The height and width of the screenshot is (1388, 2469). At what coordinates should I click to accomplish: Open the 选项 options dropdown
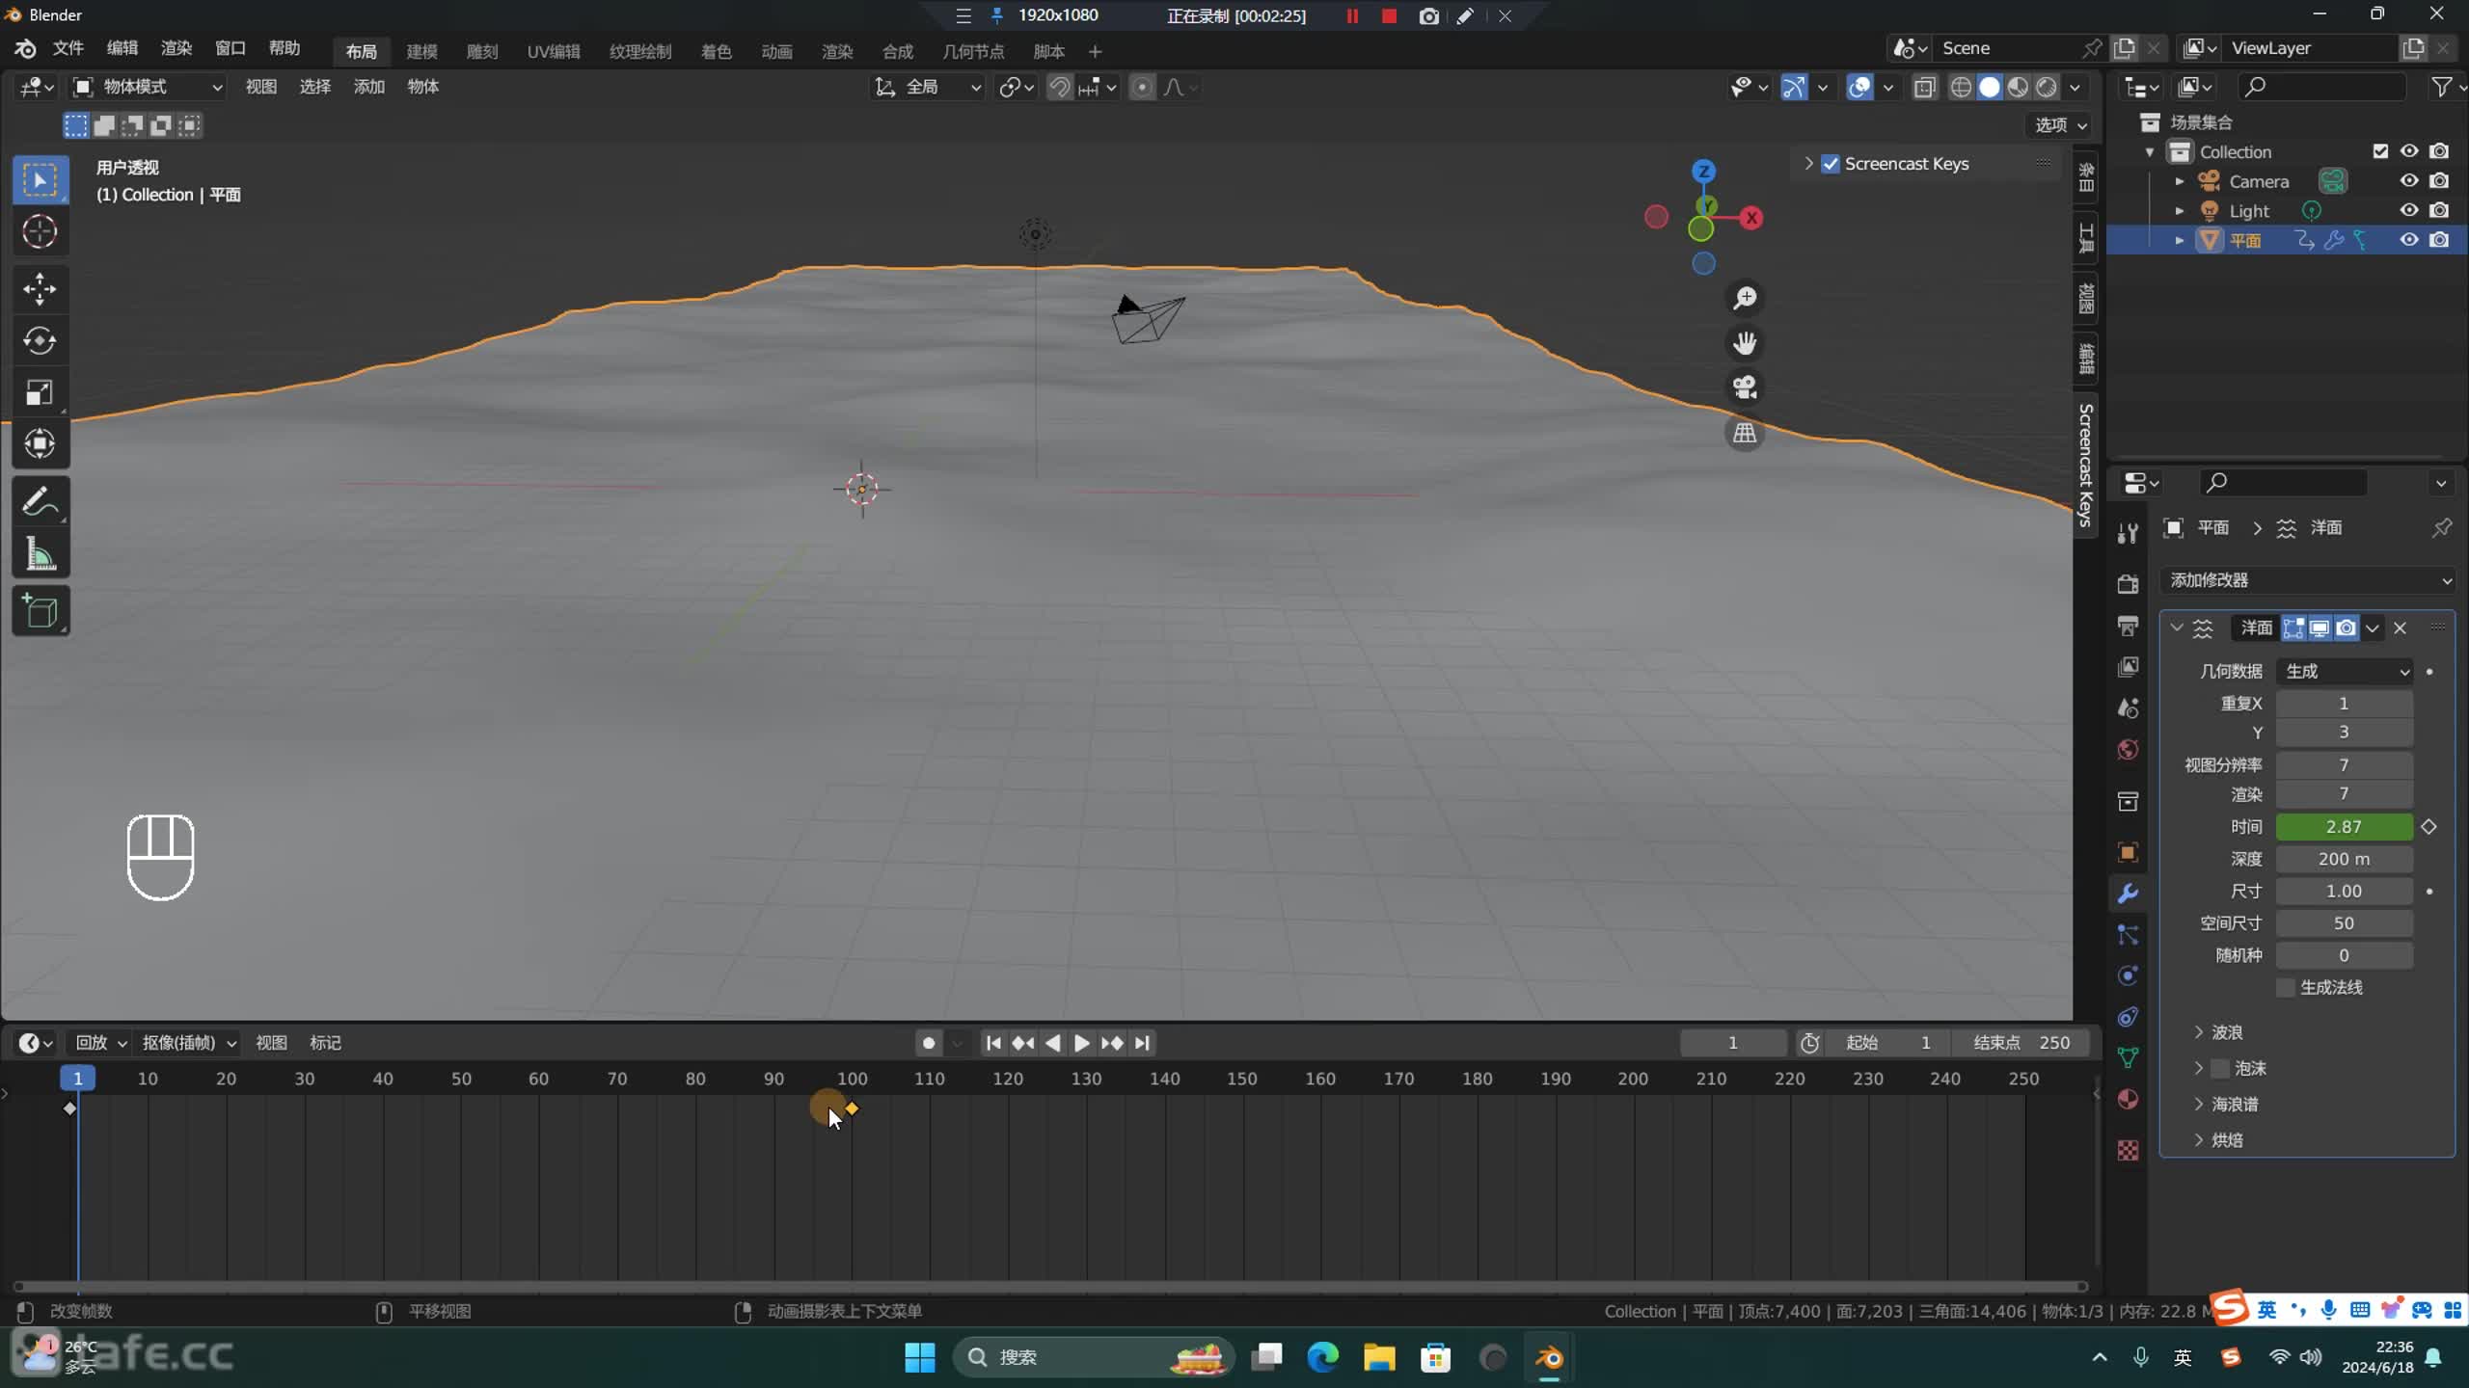click(x=2060, y=125)
